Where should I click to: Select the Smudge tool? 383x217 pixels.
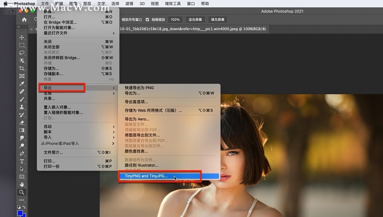pos(22,138)
